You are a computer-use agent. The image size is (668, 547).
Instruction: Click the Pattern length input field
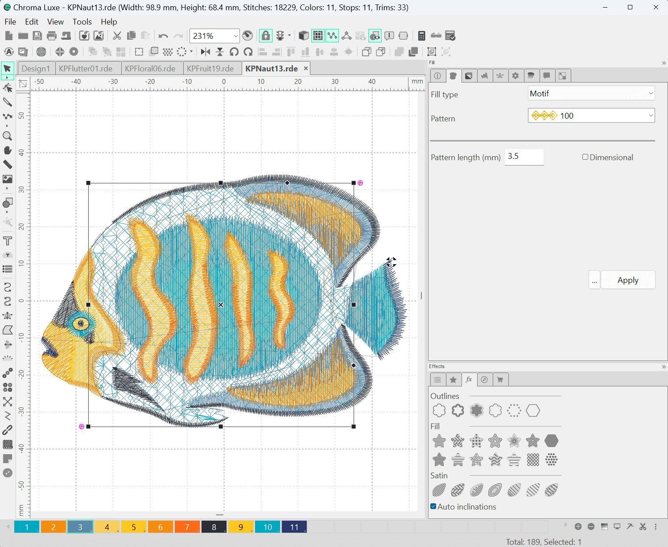524,157
